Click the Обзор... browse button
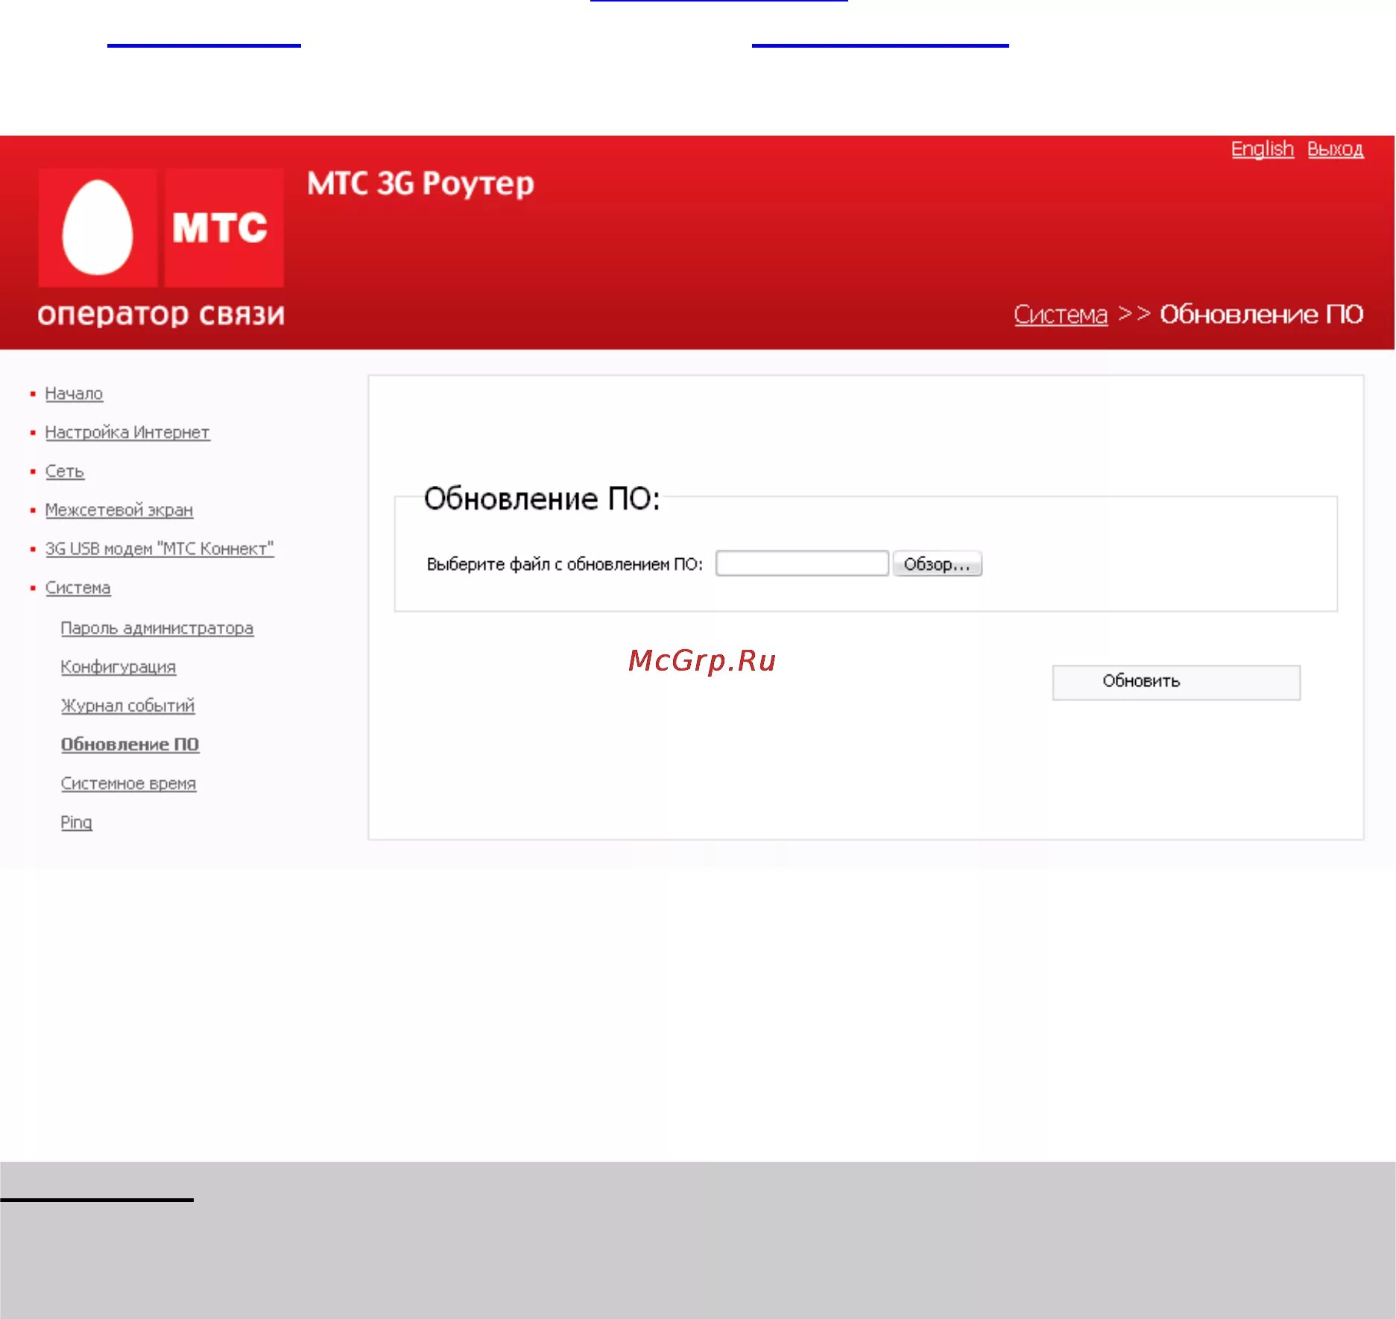Screen dimensions: 1396x1319 [x=937, y=564]
